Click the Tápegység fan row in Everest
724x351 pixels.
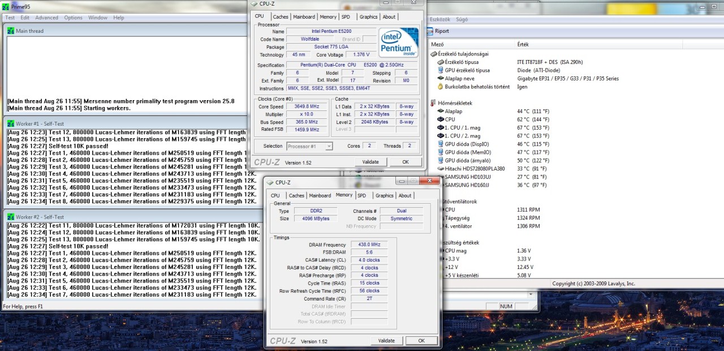click(489, 218)
